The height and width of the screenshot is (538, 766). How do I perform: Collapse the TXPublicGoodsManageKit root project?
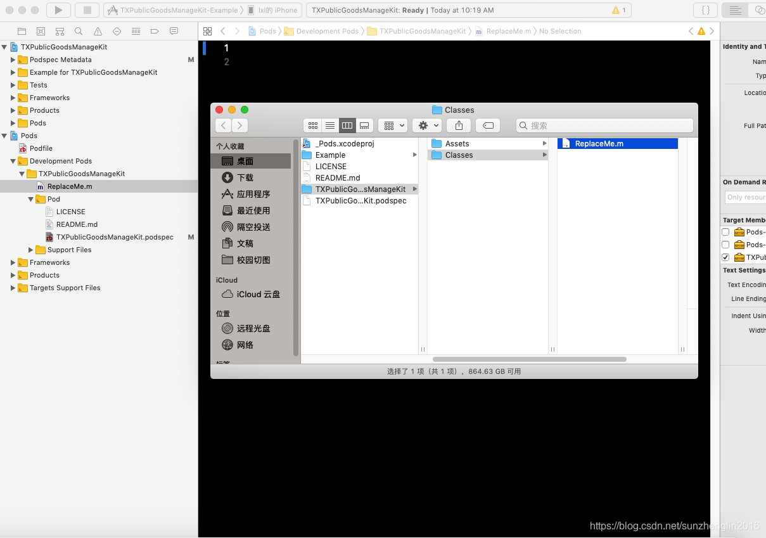tap(4, 47)
